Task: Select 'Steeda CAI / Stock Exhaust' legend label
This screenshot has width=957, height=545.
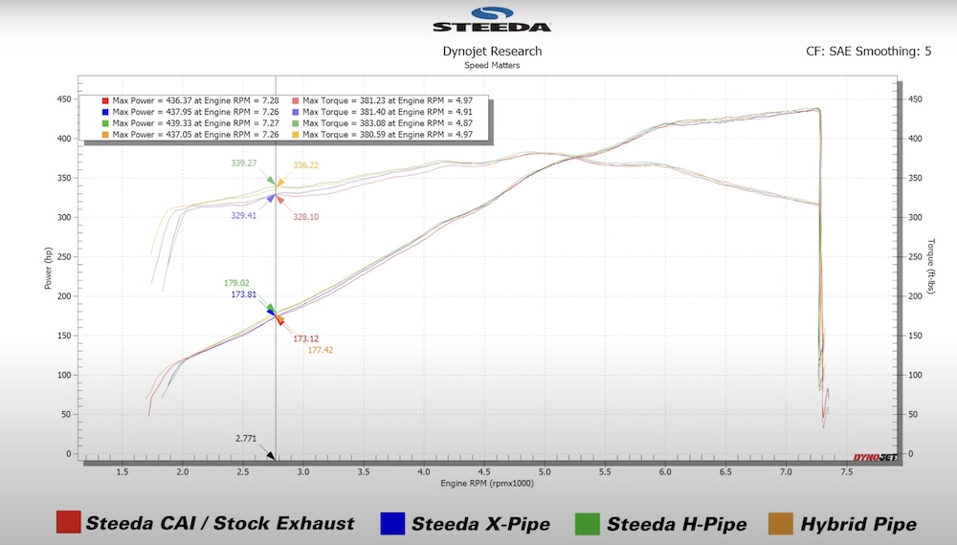Action: tap(220, 523)
